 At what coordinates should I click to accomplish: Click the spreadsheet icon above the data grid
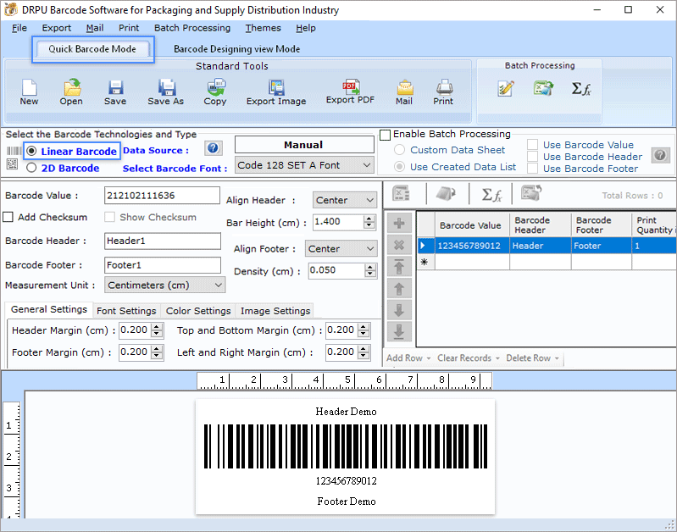pos(401,193)
